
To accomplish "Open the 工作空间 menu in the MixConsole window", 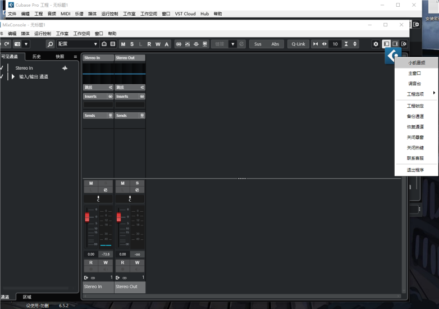I will click(81, 34).
